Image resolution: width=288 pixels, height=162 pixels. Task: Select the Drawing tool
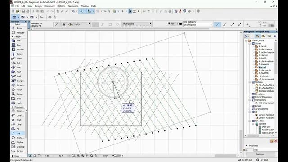(18, 147)
